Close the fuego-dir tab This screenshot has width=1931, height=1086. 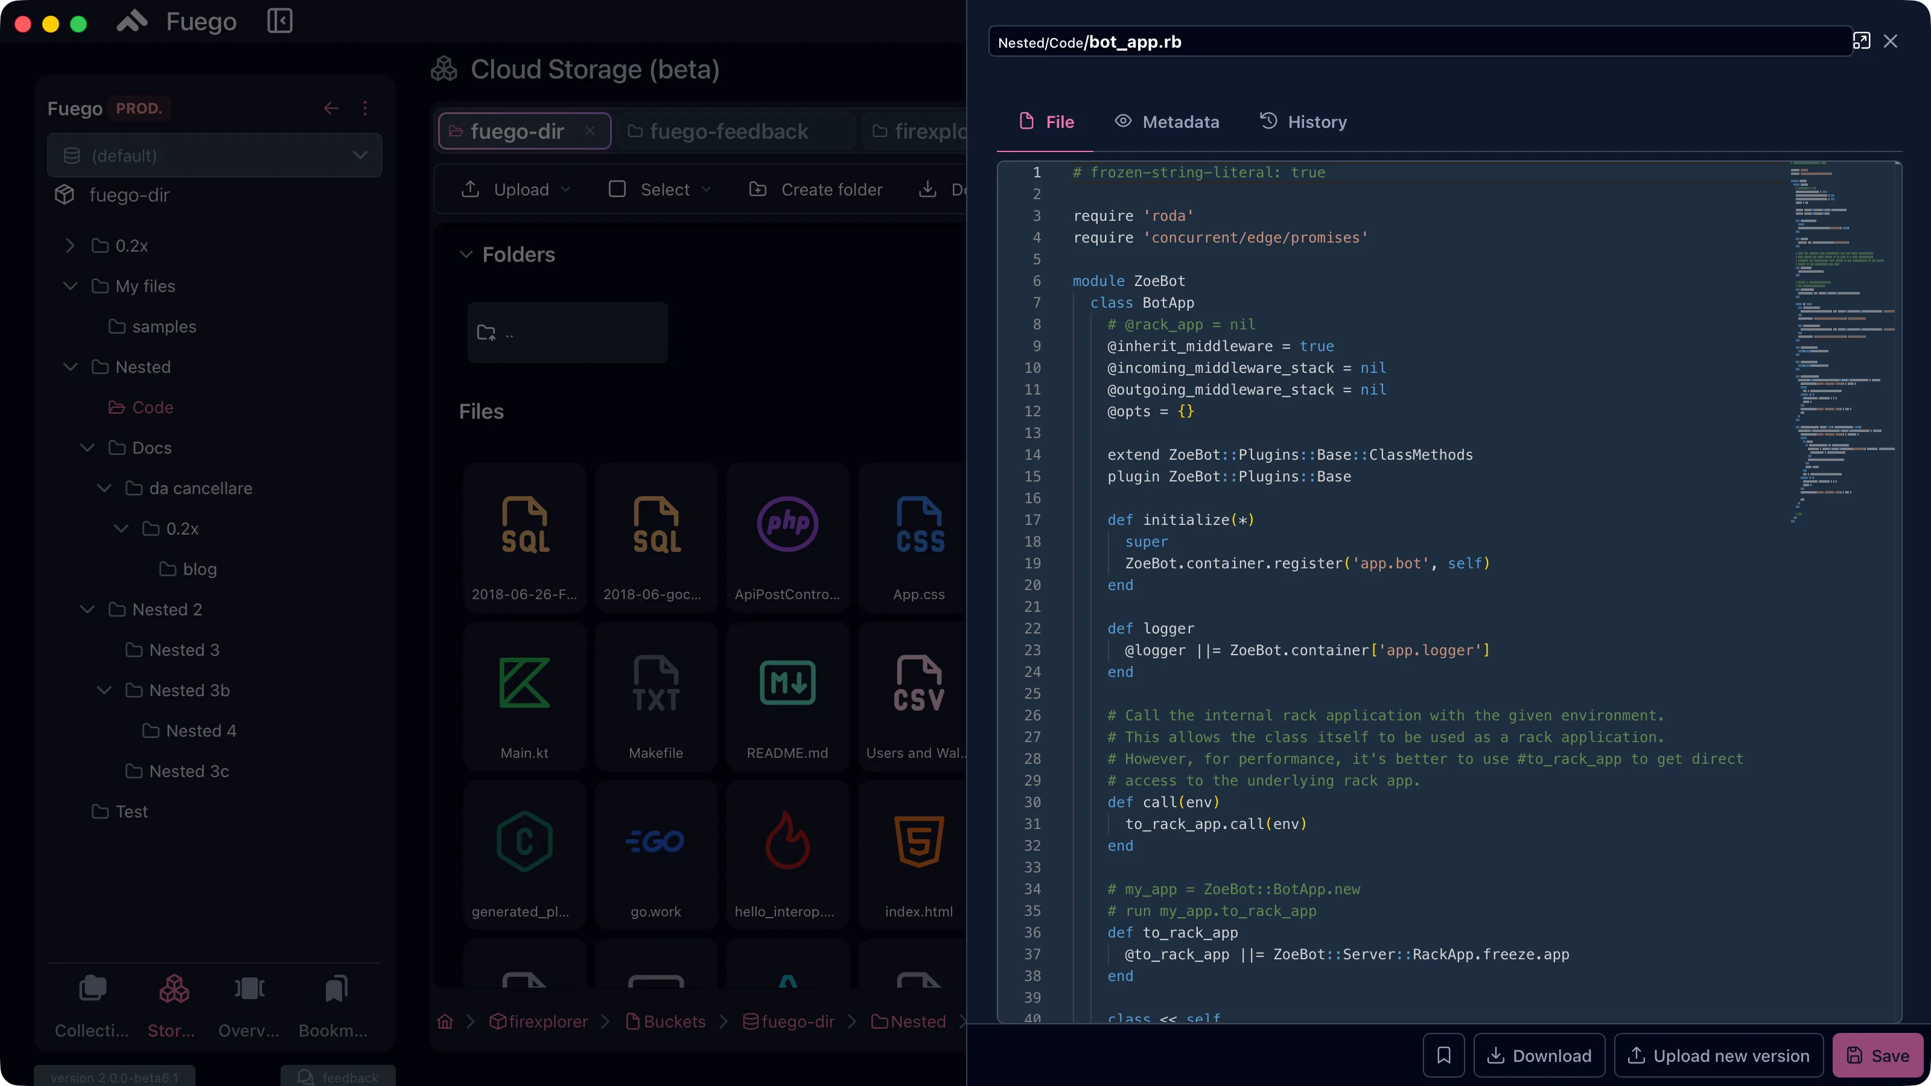point(590,131)
